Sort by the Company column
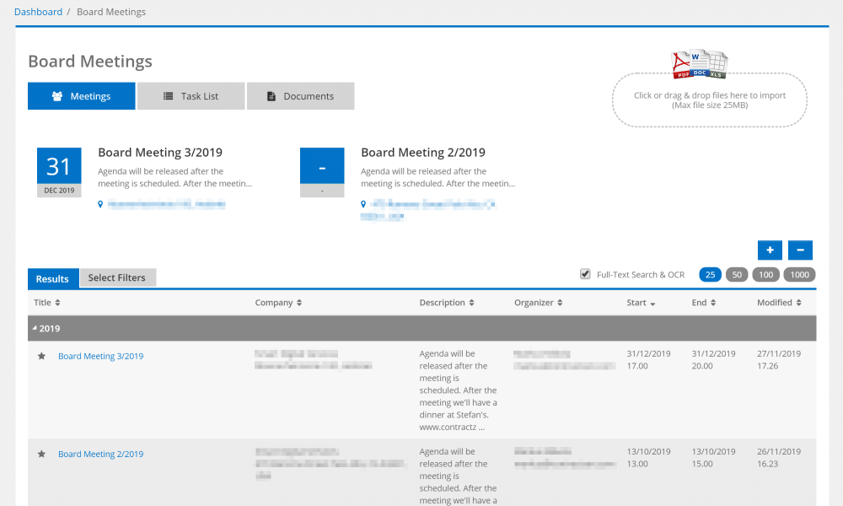 point(278,303)
